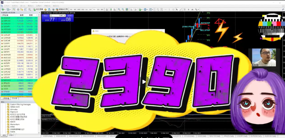Select candlestick chart display icon
The width and height of the screenshot is (285, 138).
coord(111,9)
